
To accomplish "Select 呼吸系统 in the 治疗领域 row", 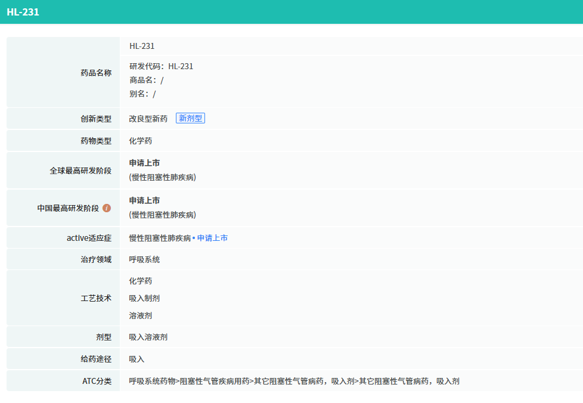I will (x=144, y=259).
